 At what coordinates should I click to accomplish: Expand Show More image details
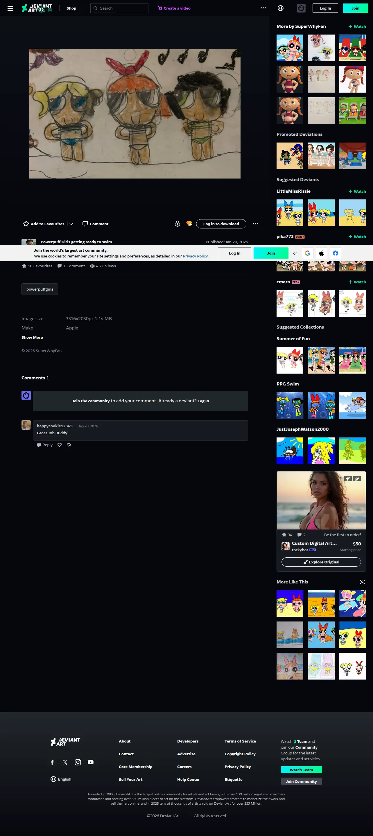32,338
